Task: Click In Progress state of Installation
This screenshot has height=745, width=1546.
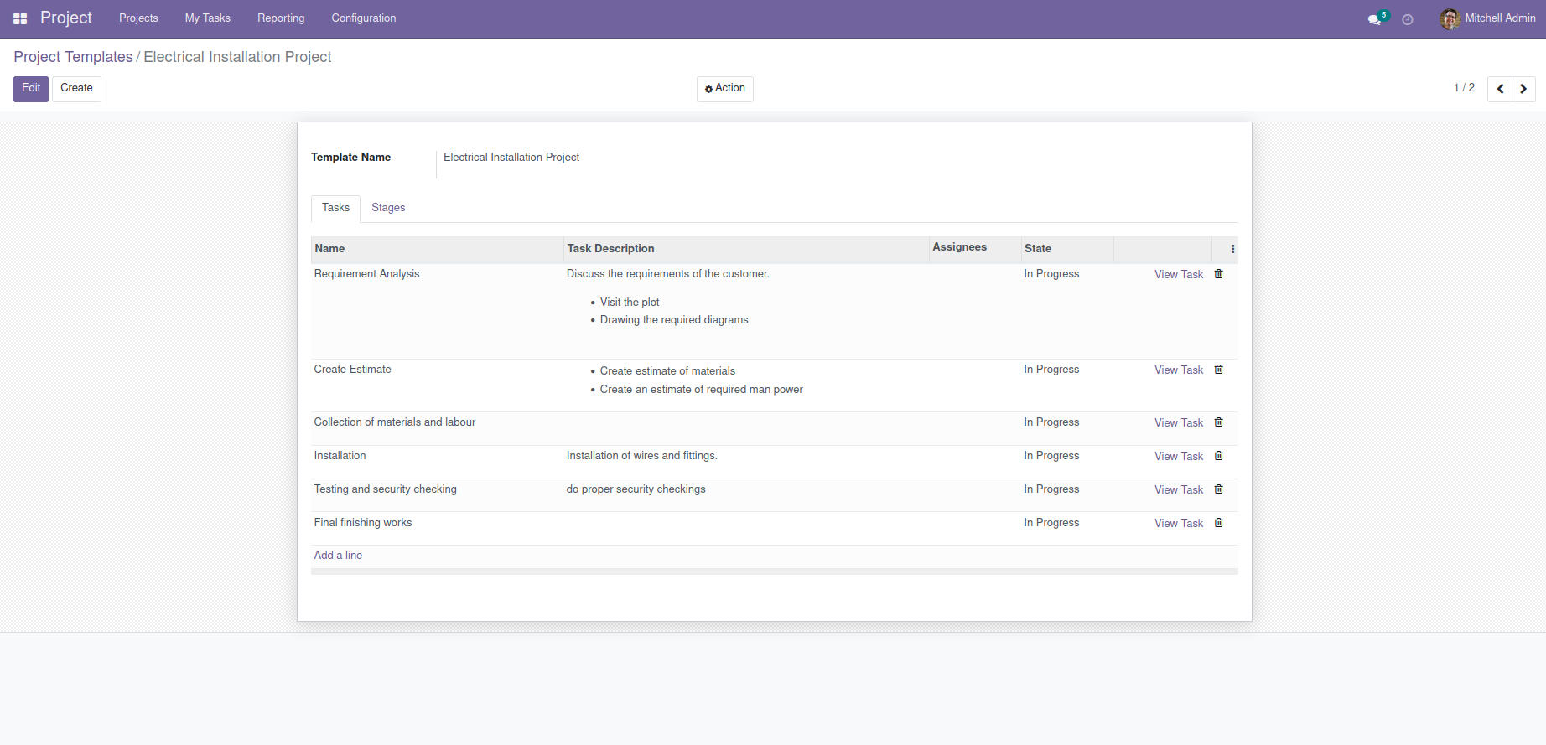Action: coord(1051,456)
